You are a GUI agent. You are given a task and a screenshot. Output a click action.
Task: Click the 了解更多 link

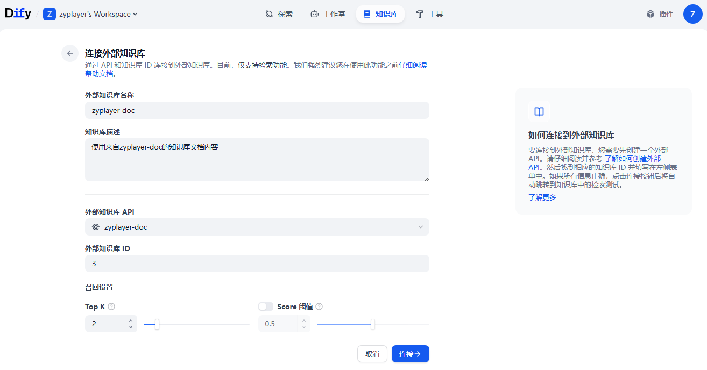pyautogui.click(x=542, y=197)
